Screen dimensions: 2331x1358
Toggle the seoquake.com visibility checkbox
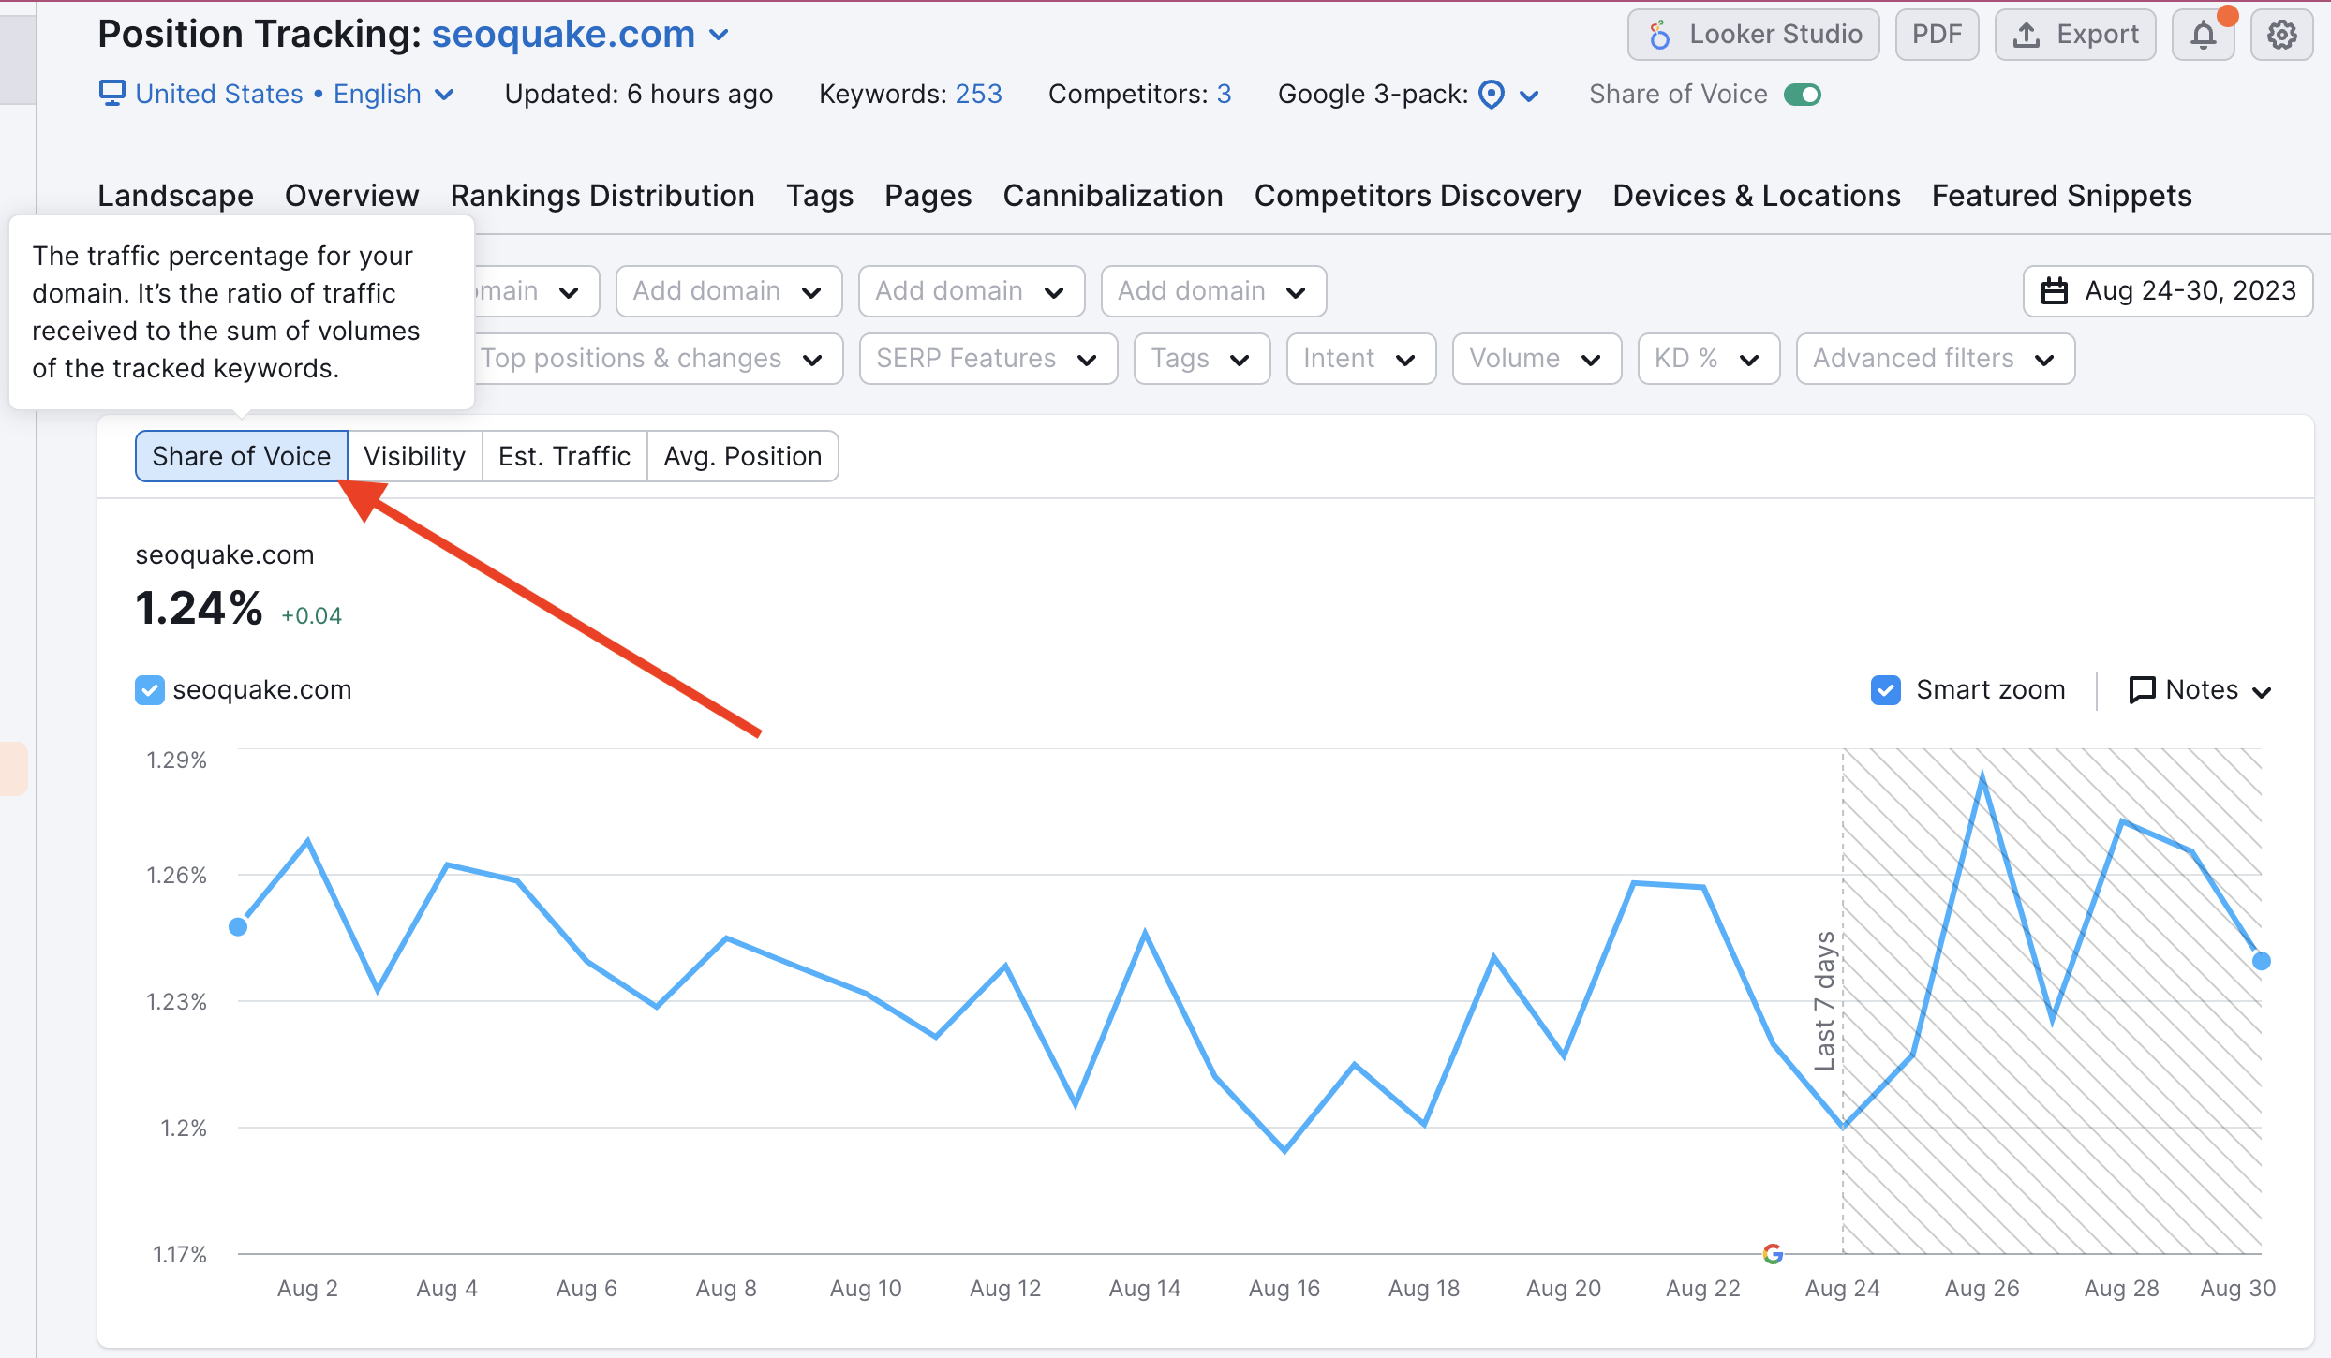pos(145,690)
